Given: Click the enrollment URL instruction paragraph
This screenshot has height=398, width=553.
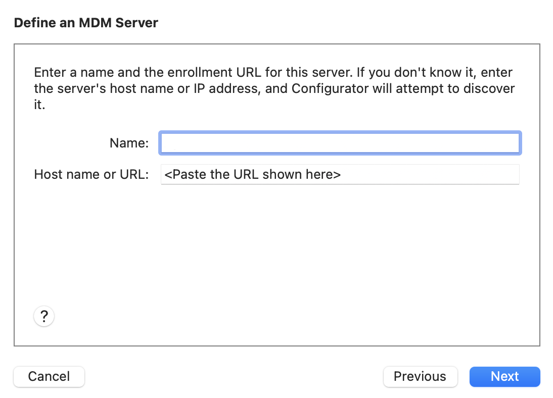Looking at the screenshot, I should click(273, 89).
